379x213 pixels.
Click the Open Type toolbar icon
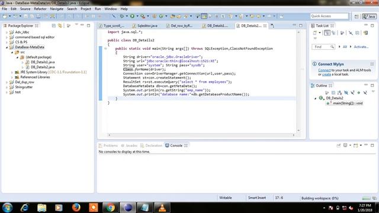click(172, 16)
